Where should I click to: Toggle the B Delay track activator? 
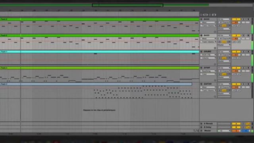point(236,127)
